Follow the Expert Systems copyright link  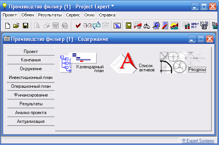(198, 141)
